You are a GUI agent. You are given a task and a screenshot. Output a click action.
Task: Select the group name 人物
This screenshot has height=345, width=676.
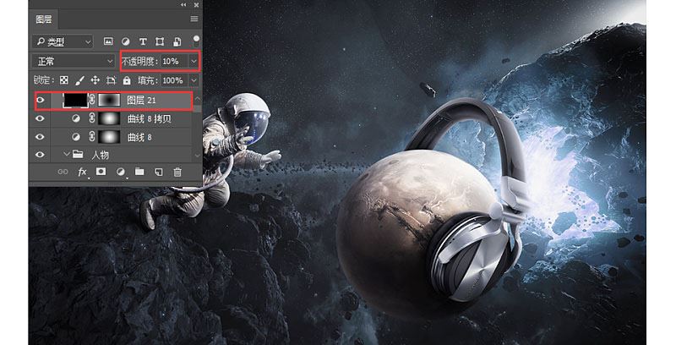click(x=100, y=155)
